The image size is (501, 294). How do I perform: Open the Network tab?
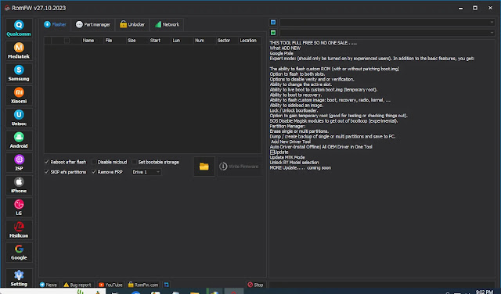pos(167,24)
